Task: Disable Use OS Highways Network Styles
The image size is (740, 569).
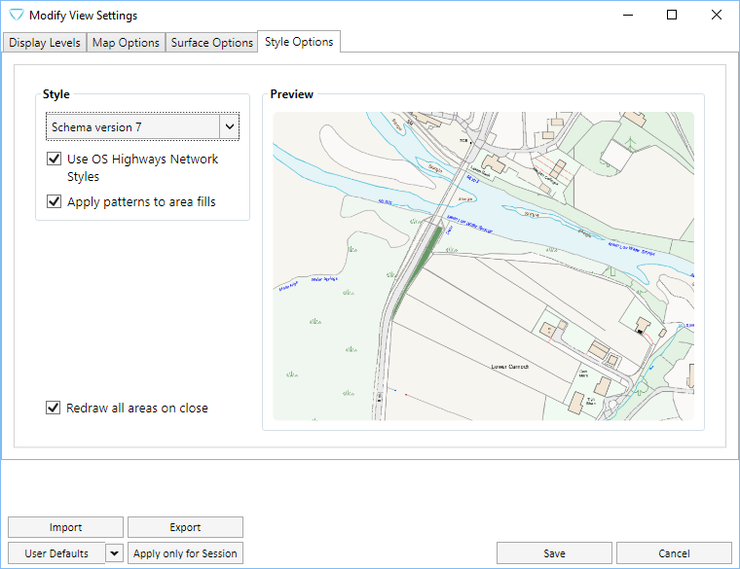Action: point(54,160)
